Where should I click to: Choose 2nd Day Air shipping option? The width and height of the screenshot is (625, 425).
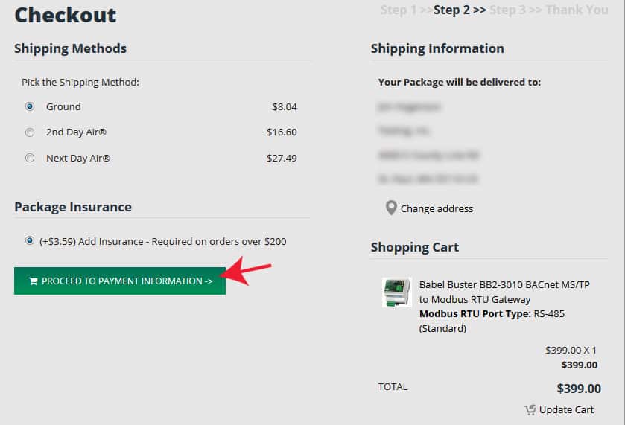tap(30, 132)
